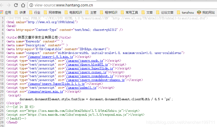Open the 常用工具 bookmark folder
217x127 pixels.
[x=129, y=13]
